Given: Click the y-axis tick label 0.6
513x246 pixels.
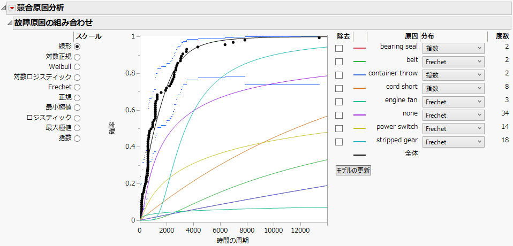Looking at the screenshot, I should tap(131, 110).
